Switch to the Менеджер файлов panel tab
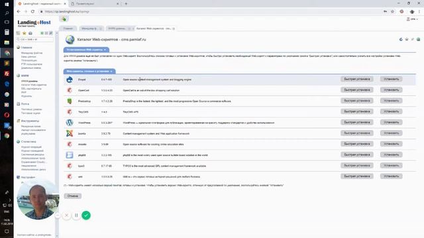This screenshot has width=424, height=238. [x=91, y=28]
